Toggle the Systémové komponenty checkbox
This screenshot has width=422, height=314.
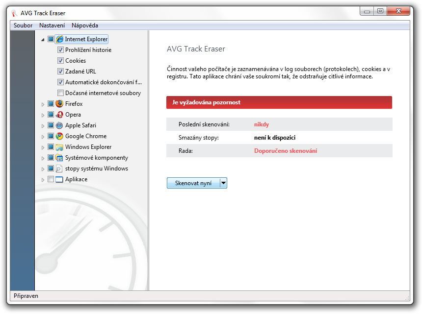click(51, 157)
